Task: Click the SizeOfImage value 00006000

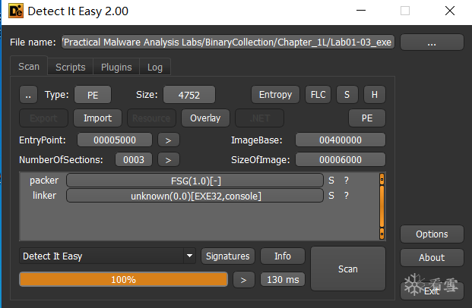Action: click(341, 159)
